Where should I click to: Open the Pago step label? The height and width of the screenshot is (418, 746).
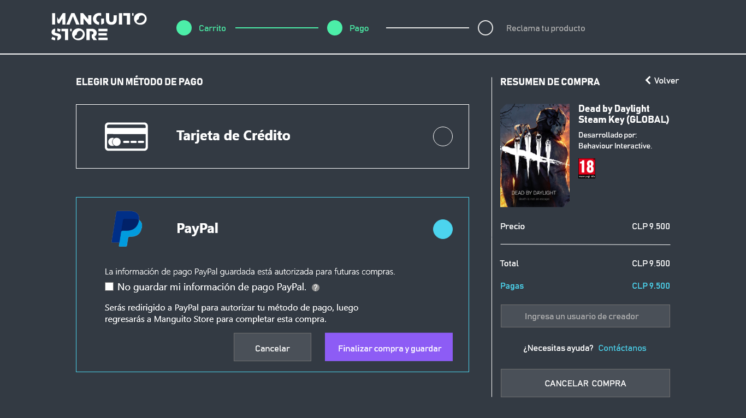[359, 28]
